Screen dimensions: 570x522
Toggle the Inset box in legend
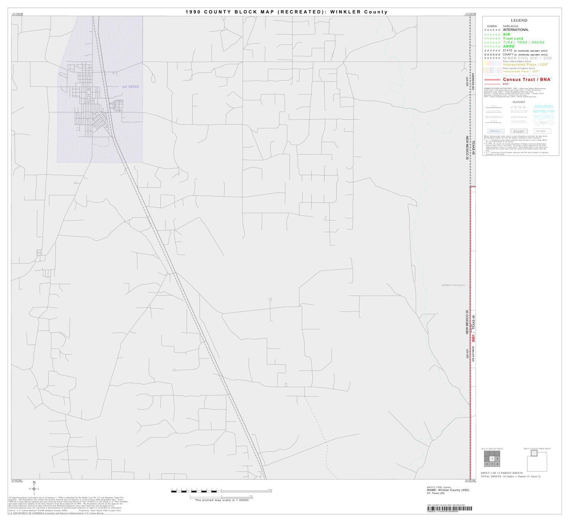[x=519, y=131]
